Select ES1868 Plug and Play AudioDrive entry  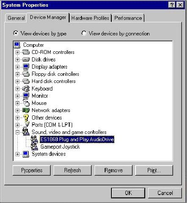pos(77,139)
